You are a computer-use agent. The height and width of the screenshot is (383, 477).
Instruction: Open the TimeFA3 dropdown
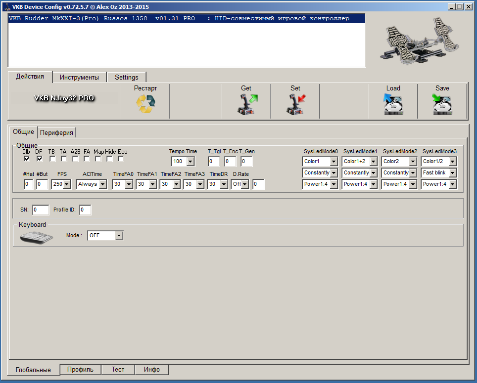point(200,184)
